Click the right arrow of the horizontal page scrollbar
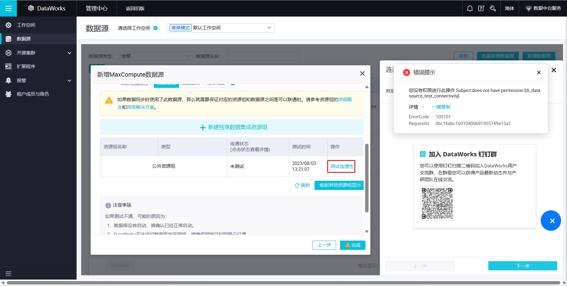Image resolution: width=567 pixels, height=286 pixels. [x=564, y=283]
